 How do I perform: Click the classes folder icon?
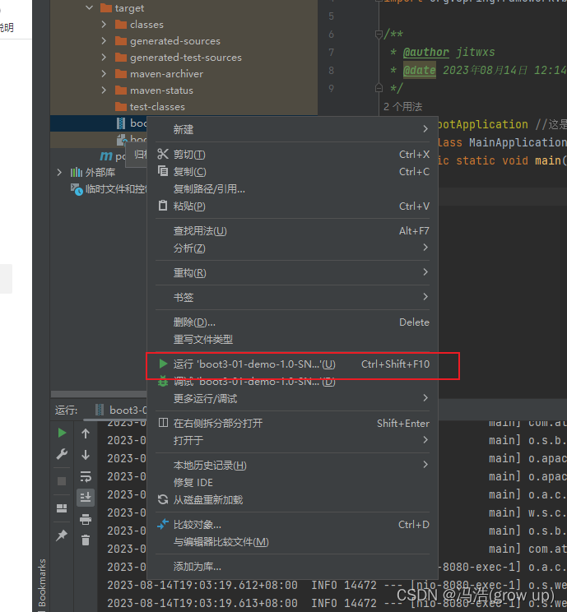coord(121,25)
